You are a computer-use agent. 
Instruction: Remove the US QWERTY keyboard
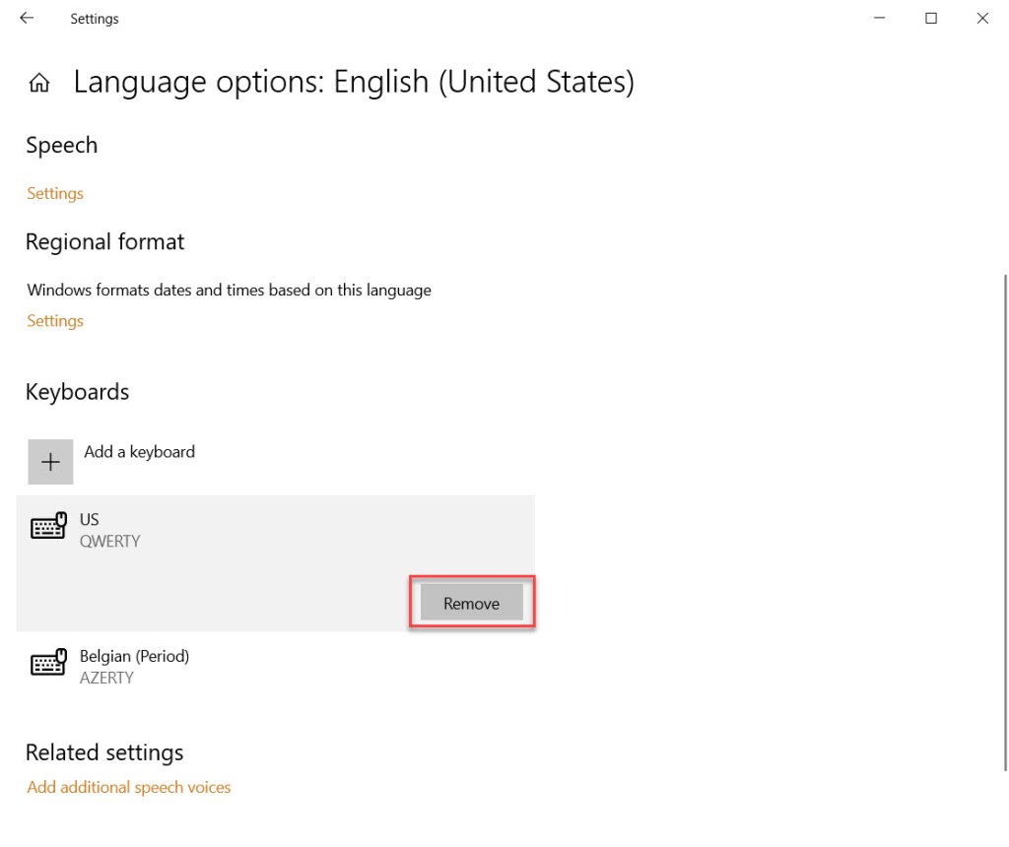471,603
